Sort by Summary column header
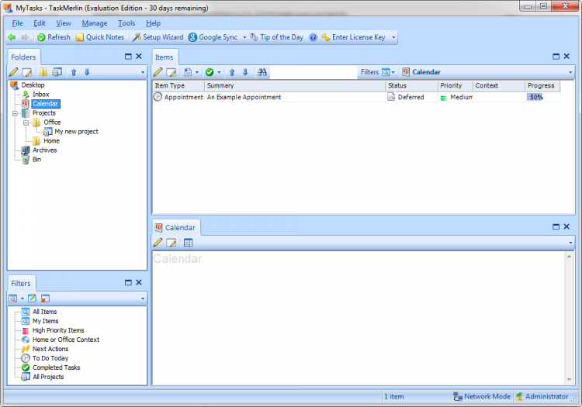 [x=295, y=85]
